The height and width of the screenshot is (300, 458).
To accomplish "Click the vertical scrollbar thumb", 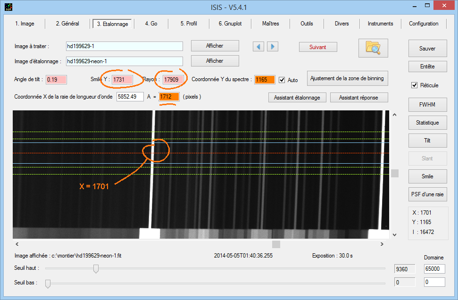I will pyautogui.click(x=395, y=173).
